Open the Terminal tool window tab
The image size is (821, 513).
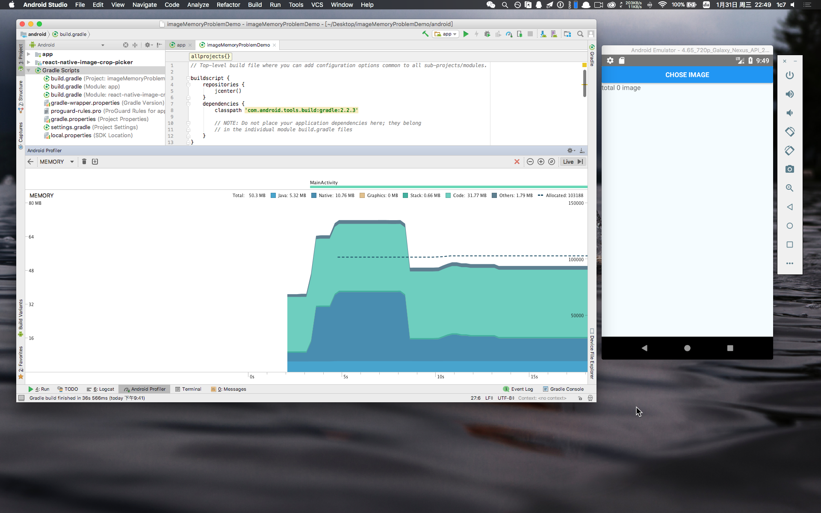pyautogui.click(x=188, y=389)
